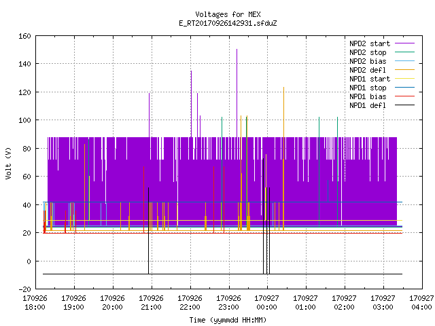Viewport: 435px width, 326px height.
Task: Click the blue NPD1 stop legend line
Action: pyautogui.click(x=404, y=88)
